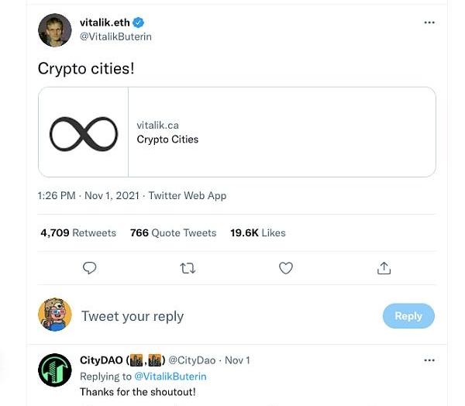Like the tweet with heart icon
Image resolution: width=465 pixels, height=406 pixels.
(286, 268)
